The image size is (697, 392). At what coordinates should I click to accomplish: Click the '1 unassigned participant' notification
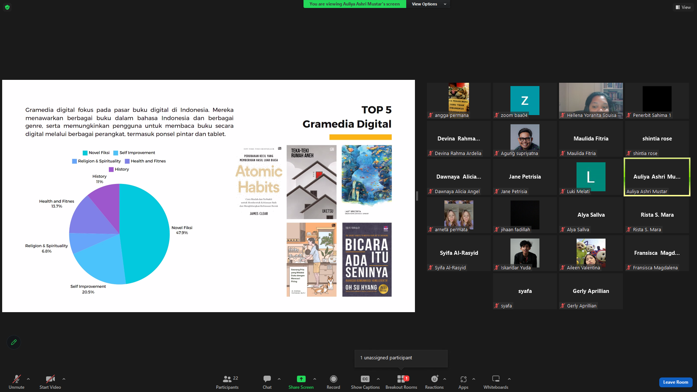[401, 358]
